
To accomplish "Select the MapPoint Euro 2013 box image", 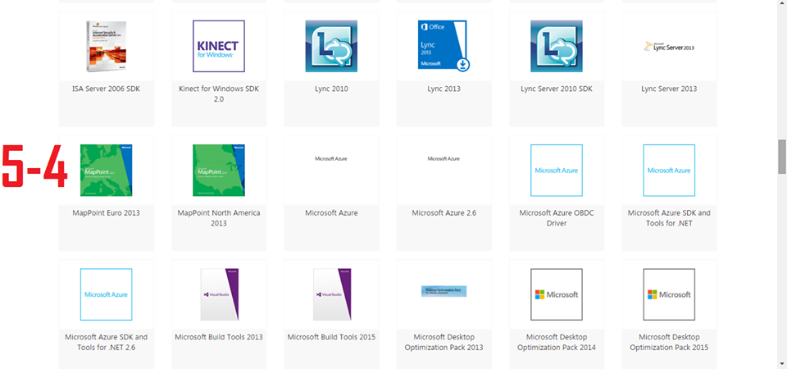I will (x=106, y=171).
